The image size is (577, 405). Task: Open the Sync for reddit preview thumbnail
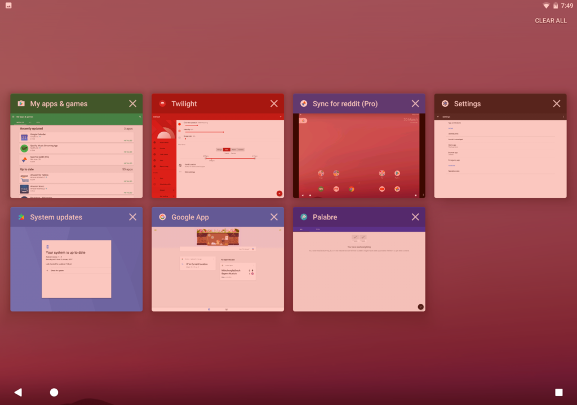(x=359, y=156)
